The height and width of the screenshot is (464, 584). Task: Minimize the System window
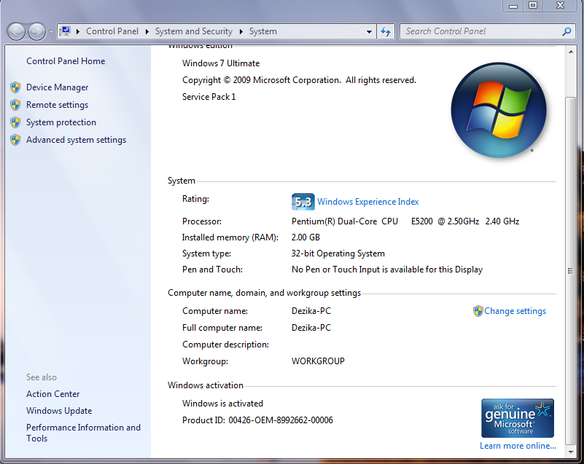(513, 6)
